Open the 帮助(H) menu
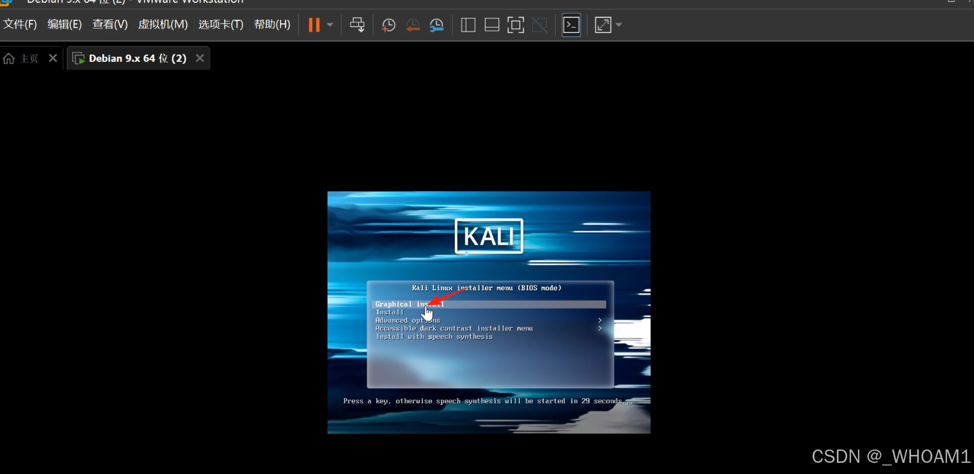 [272, 25]
